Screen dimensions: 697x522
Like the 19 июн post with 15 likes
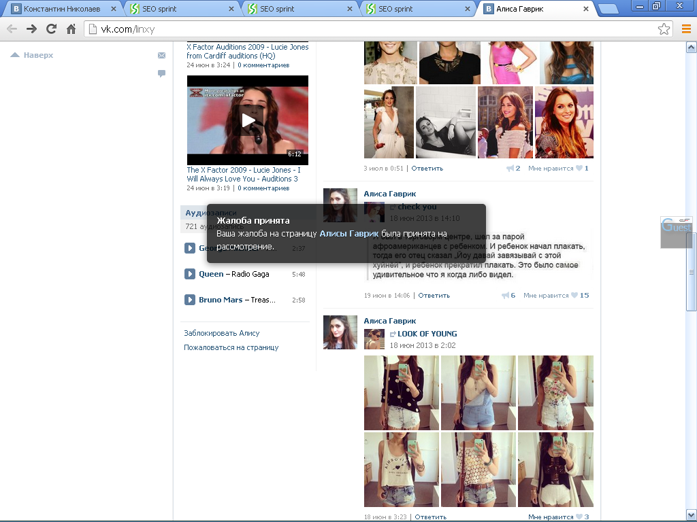pyautogui.click(x=574, y=295)
